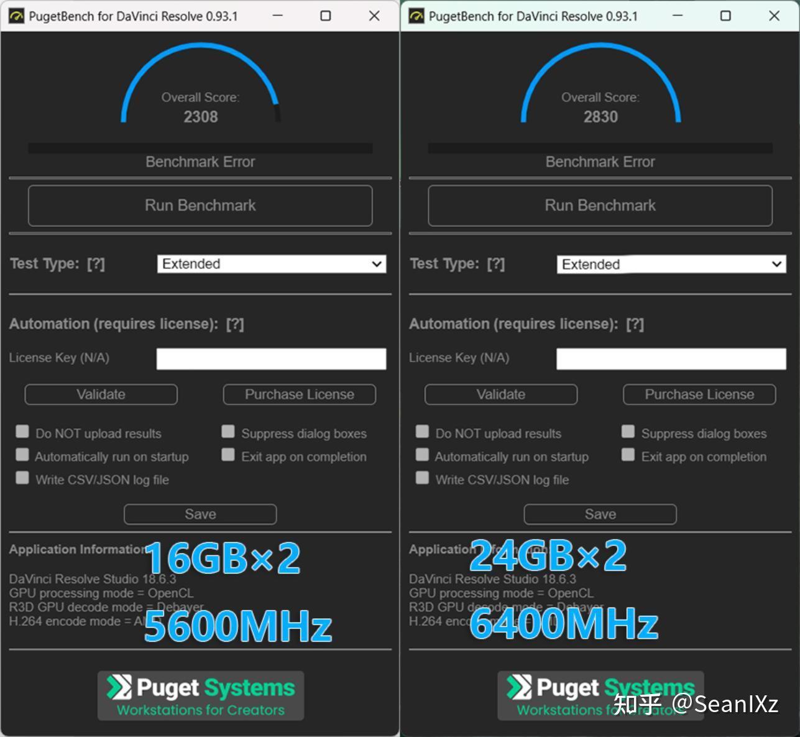800x737 pixels.
Task: Click overall score 2308 in left window
Action: pos(201,117)
